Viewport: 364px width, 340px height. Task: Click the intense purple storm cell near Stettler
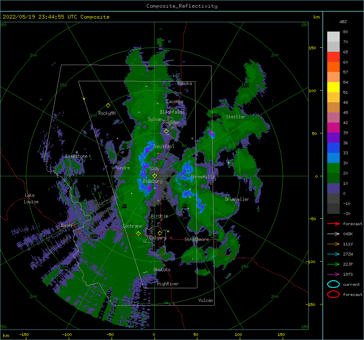coord(211,133)
